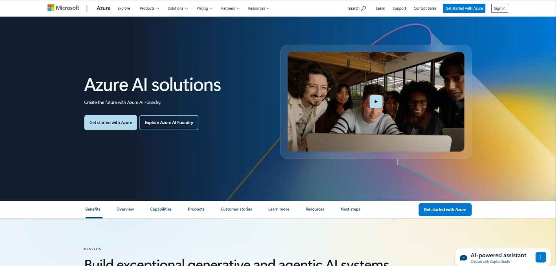This screenshot has width=556, height=266.
Task: Click the Microsoft logo
Action: (63, 8)
